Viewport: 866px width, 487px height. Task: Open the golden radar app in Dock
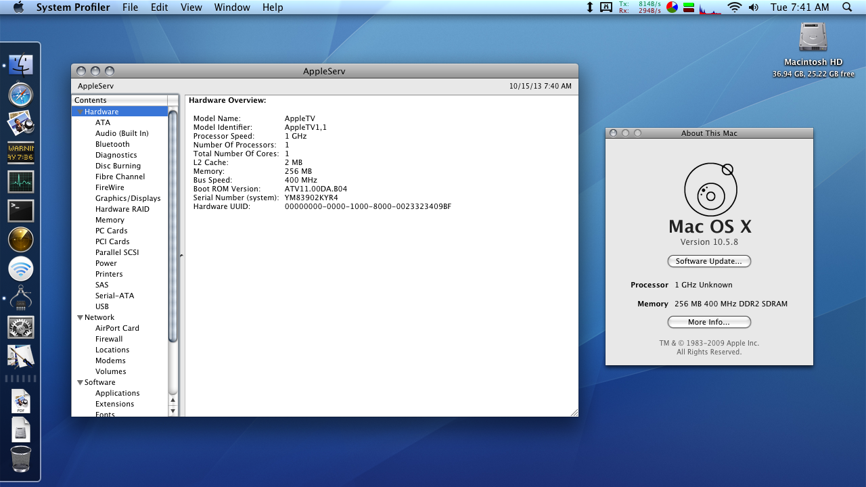pyautogui.click(x=20, y=240)
